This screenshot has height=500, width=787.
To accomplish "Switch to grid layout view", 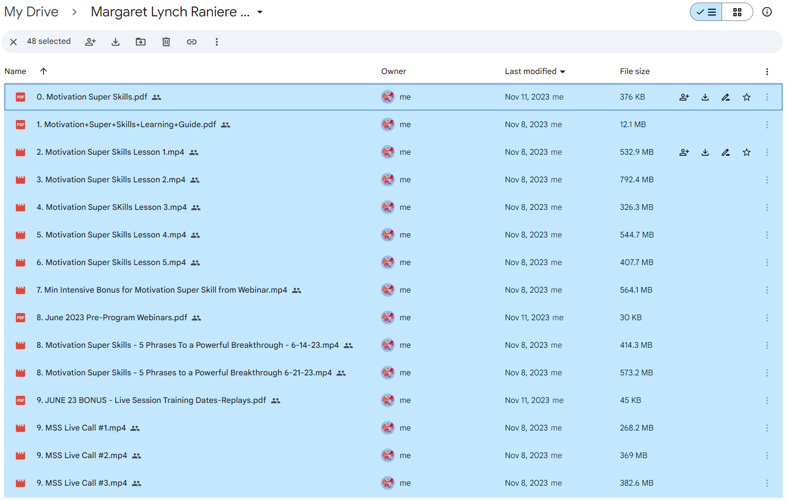I will pos(737,12).
